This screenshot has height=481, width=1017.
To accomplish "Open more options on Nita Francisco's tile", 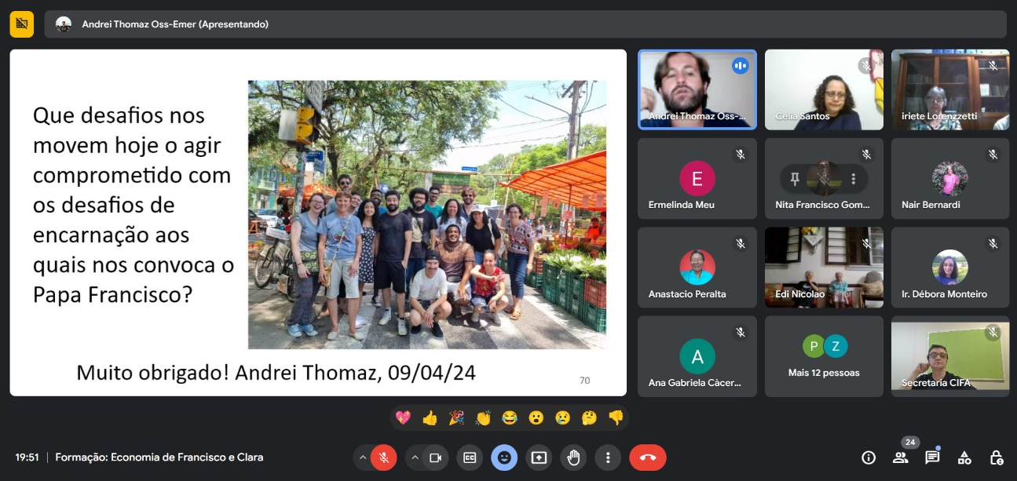I will [853, 179].
